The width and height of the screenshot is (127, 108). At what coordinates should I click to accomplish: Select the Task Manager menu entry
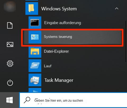59,80
